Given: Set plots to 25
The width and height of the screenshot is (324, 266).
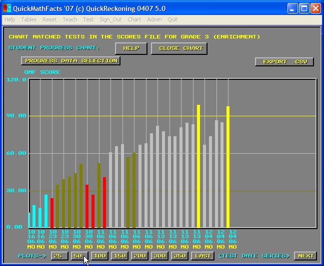Looking at the screenshot, I should point(58,256).
